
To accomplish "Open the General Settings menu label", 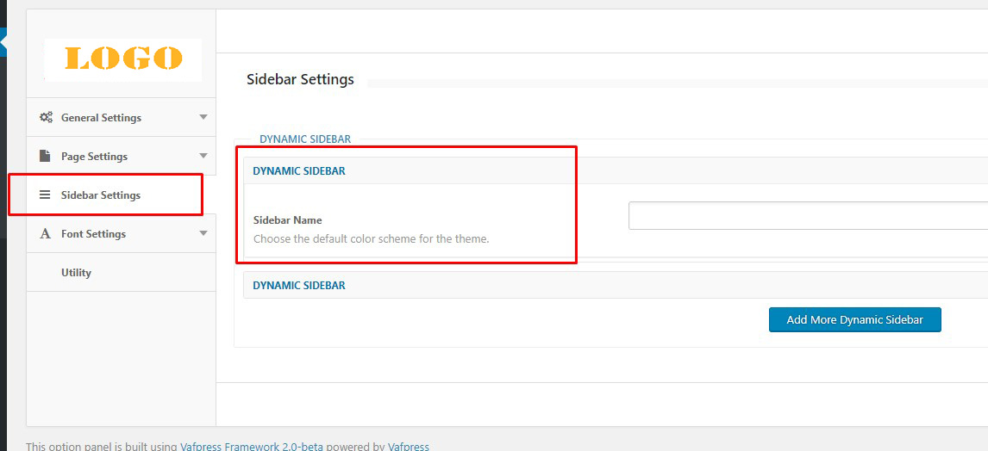I will point(101,118).
